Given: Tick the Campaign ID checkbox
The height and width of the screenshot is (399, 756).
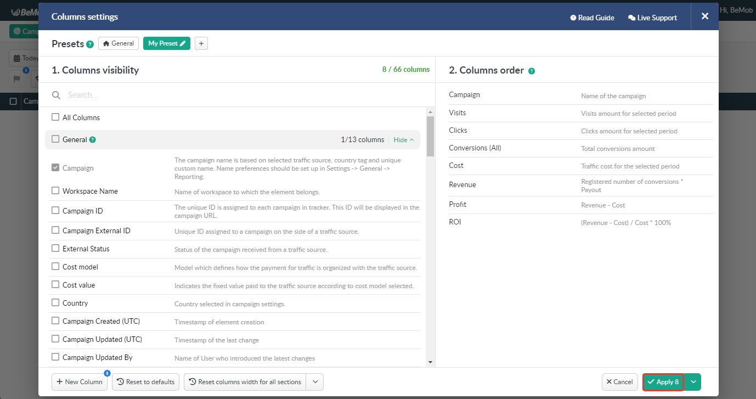Looking at the screenshot, I should 55,211.
